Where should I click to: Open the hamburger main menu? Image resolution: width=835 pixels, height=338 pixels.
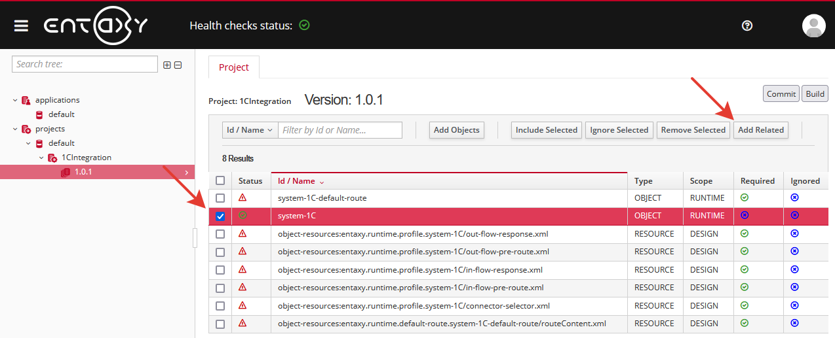(21, 25)
